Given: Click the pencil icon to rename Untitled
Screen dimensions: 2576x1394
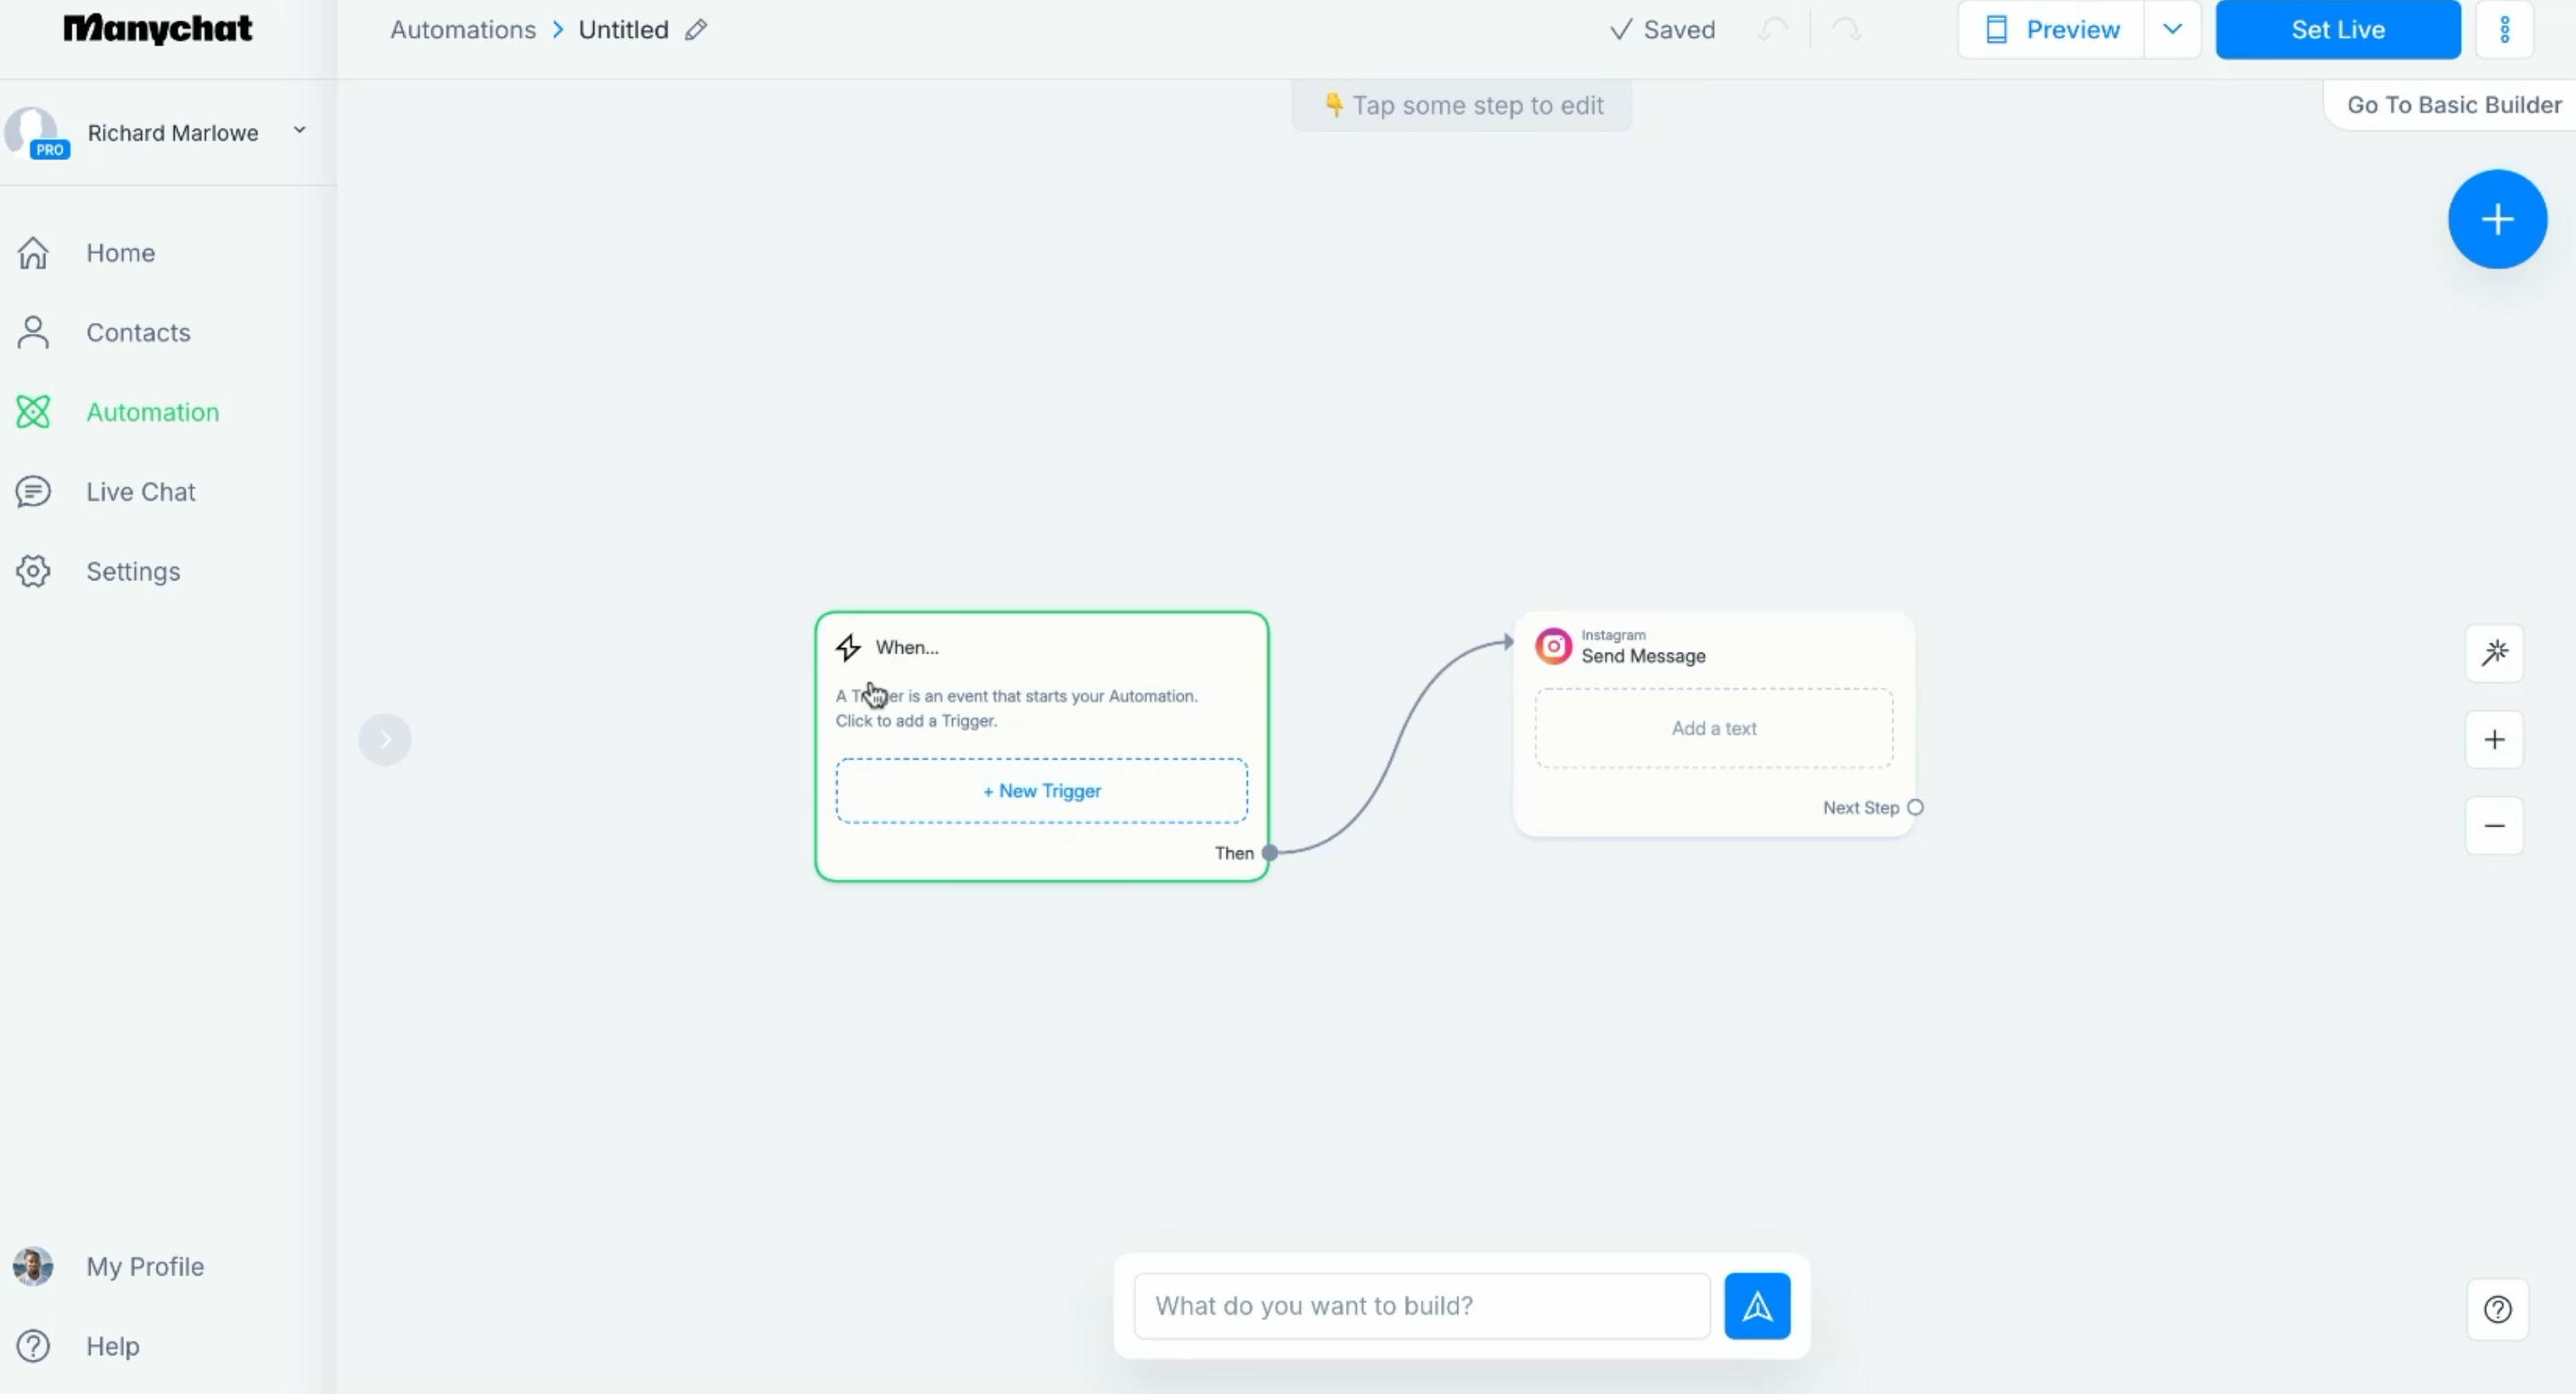Looking at the screenshot, I should pos(696,30).
